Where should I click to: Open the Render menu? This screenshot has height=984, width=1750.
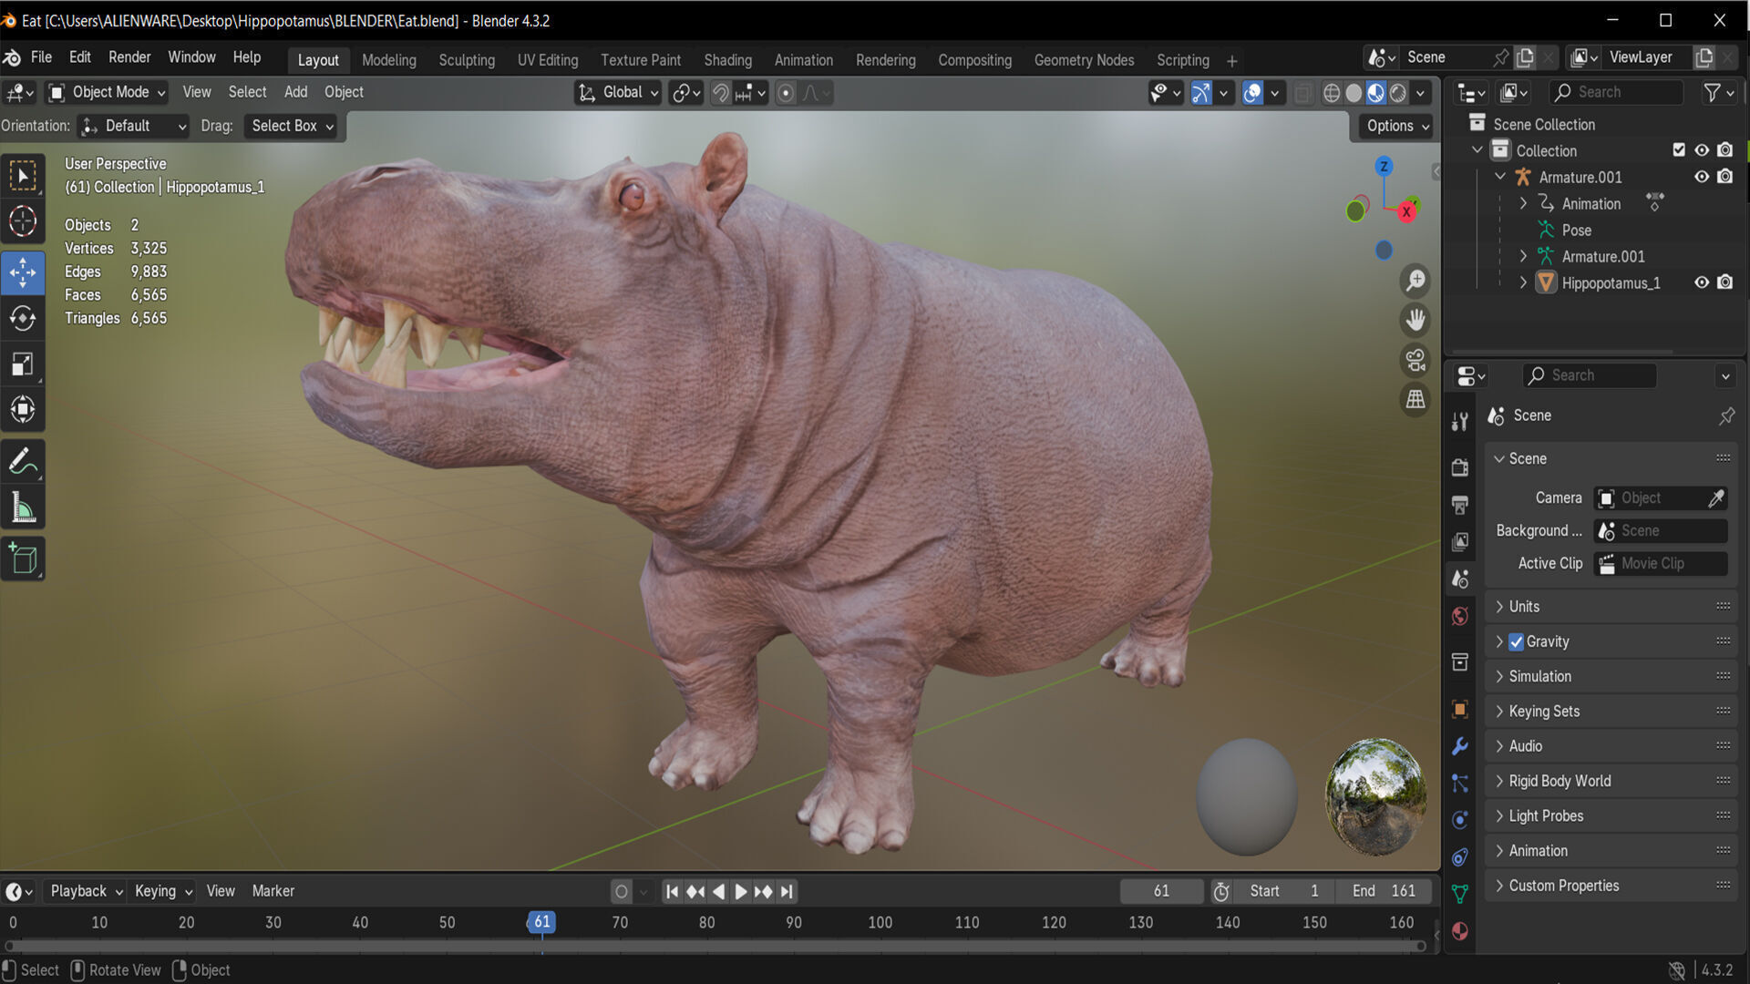(x=129, y=57)
